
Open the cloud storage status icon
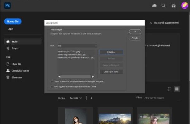(154, 6)
